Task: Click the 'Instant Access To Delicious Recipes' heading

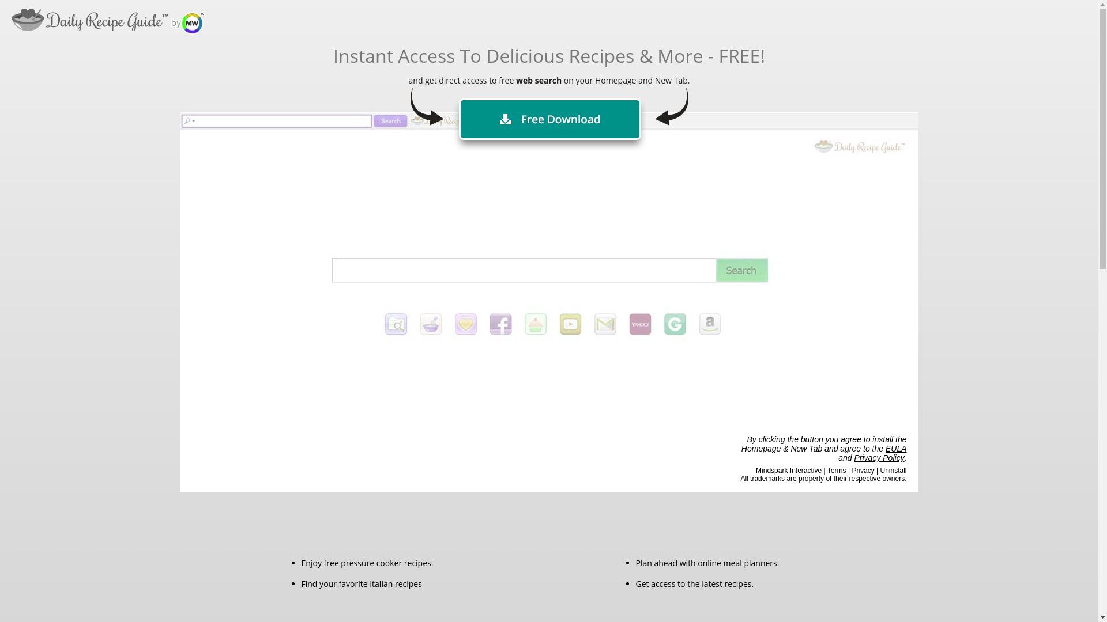Action: pos(549,56)
